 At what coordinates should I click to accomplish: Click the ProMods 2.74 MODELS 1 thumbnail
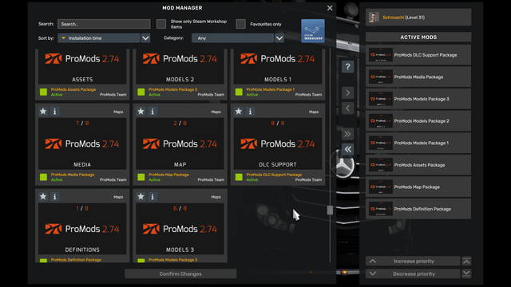coord(278,67)
